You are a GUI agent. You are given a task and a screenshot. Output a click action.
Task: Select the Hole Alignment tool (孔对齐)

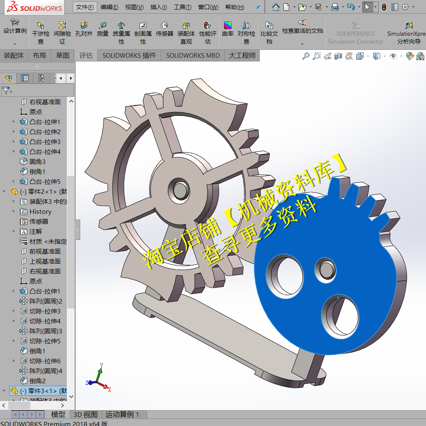click(84, 29)
